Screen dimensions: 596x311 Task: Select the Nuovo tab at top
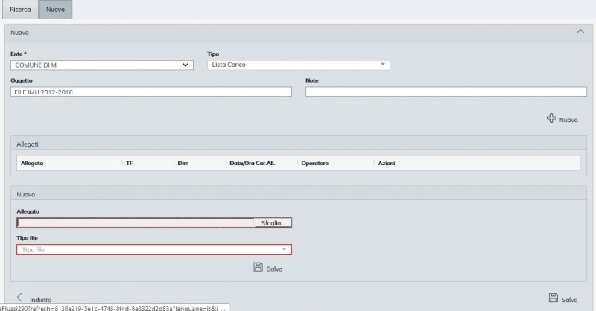point(55,10)
